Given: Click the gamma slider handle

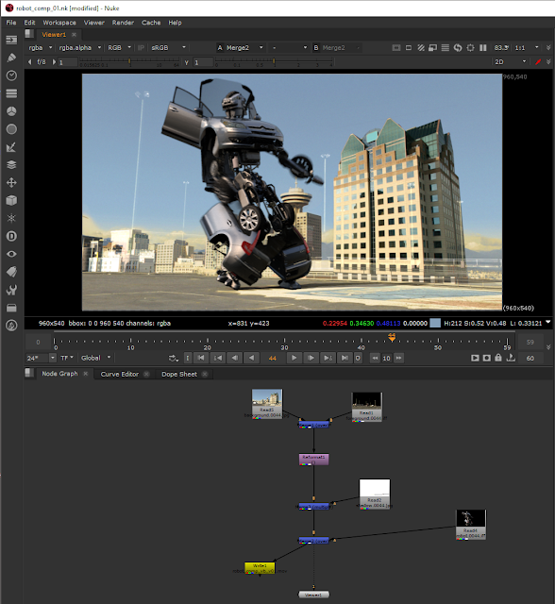Looking at the screenshot, I should pyautogui.click(x=274, y=60).
